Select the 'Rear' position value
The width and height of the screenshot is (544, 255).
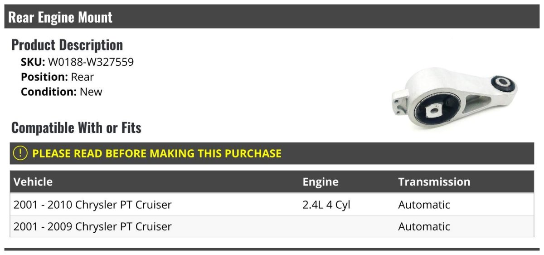pos(82,77)
